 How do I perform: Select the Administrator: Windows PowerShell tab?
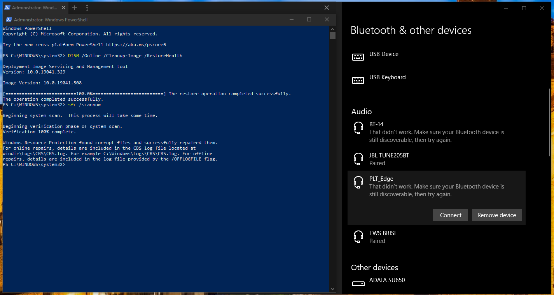[35, 8]
